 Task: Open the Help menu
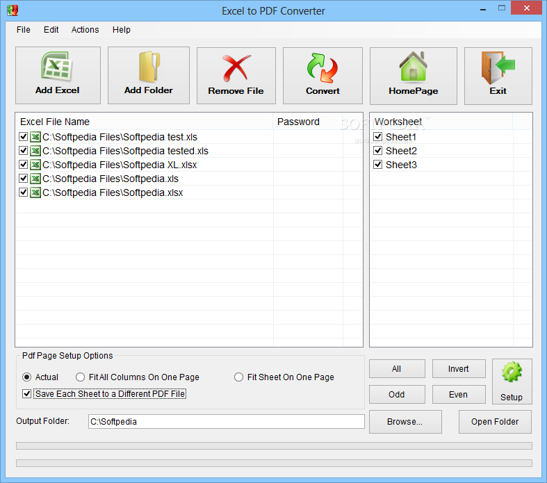(122, 30)
